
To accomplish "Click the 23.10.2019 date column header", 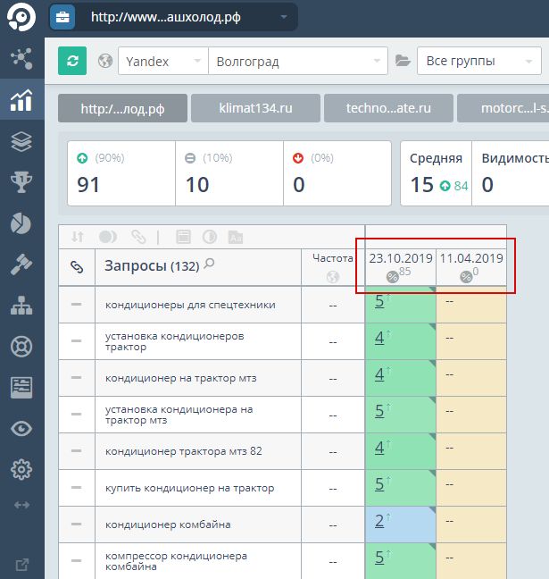I will coord(400,258).
